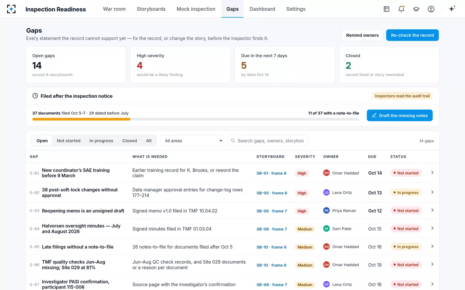Expand gap G-01 row chevron
This screenshot has width=465, height=290.
[432, 173]
